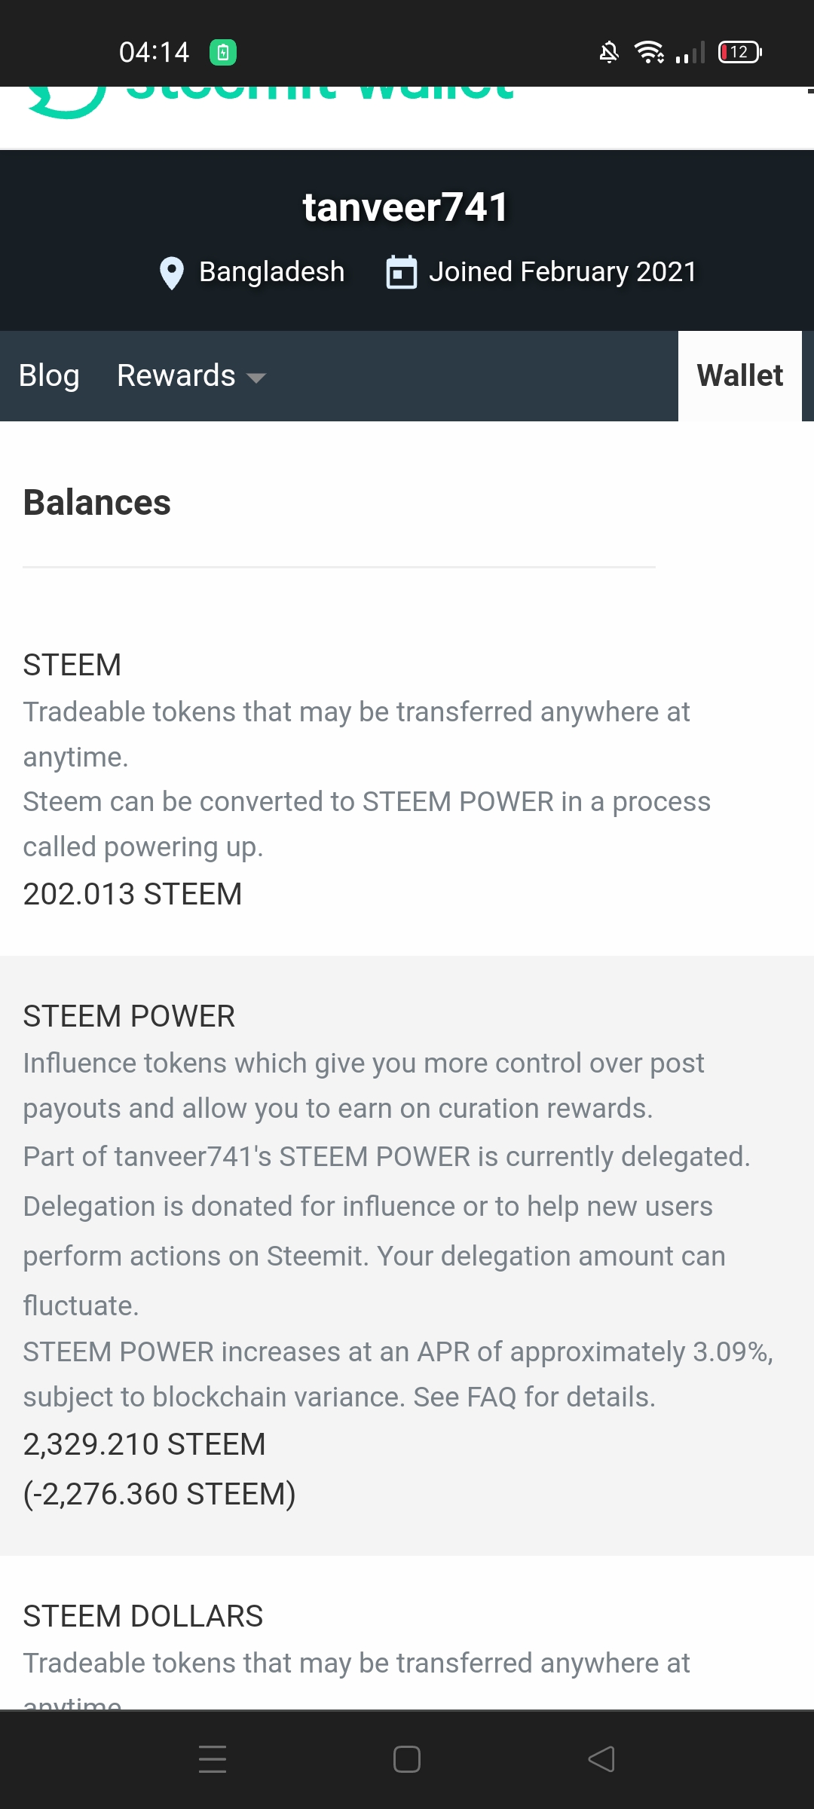Open the 2,329.210 STEEM power menu
Screen dimensions: 814x1809
(145, 1445)
